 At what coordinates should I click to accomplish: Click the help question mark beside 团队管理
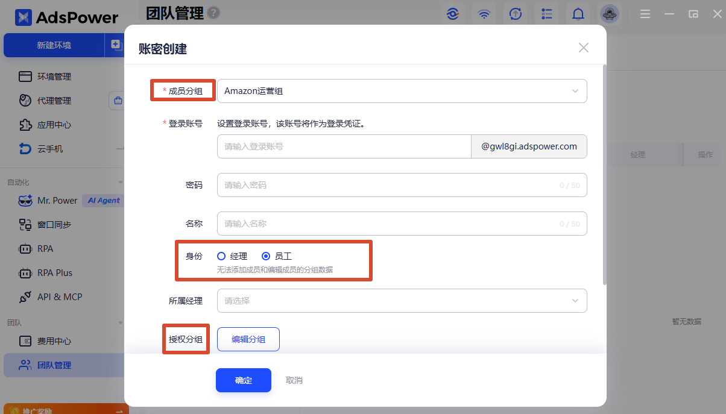pos(213,13)
